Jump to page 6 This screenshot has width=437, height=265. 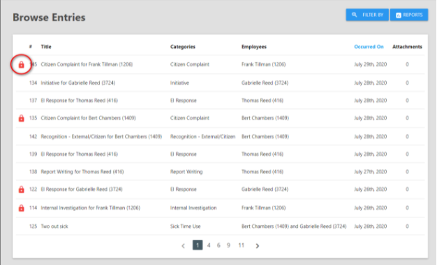point(218,245)
